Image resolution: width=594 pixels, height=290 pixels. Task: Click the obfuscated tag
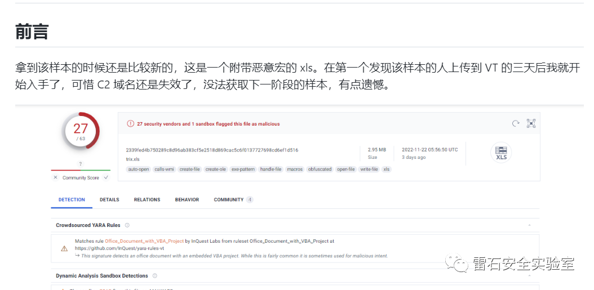click(x=320, y=169)
